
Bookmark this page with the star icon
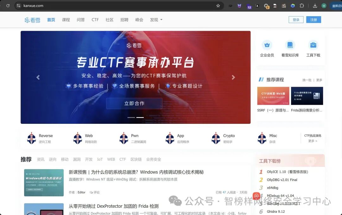coord(218,6)
